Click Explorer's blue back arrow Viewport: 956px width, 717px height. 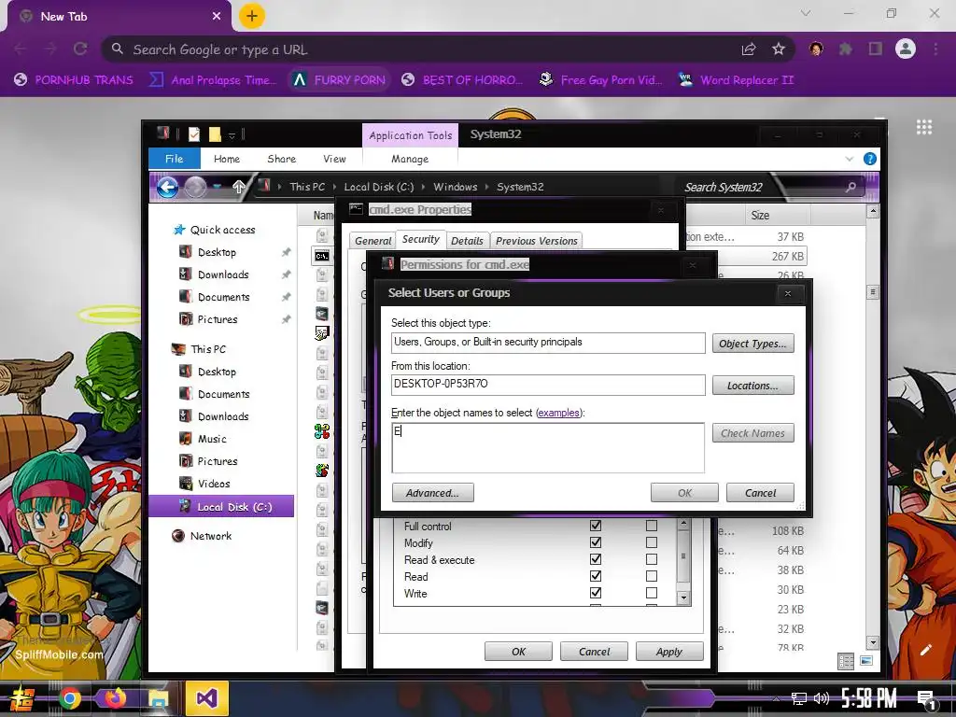click(168, 187)
